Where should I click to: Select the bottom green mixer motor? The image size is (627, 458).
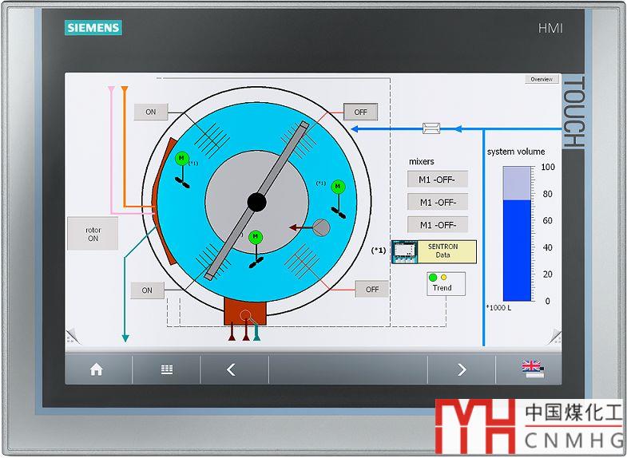pyautogui.click(x=255, y=237)
